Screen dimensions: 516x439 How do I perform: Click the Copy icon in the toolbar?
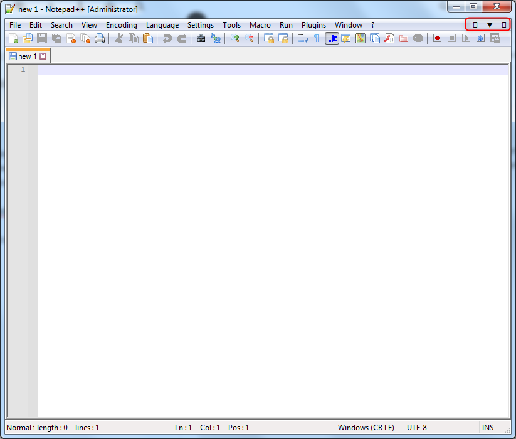134,38
